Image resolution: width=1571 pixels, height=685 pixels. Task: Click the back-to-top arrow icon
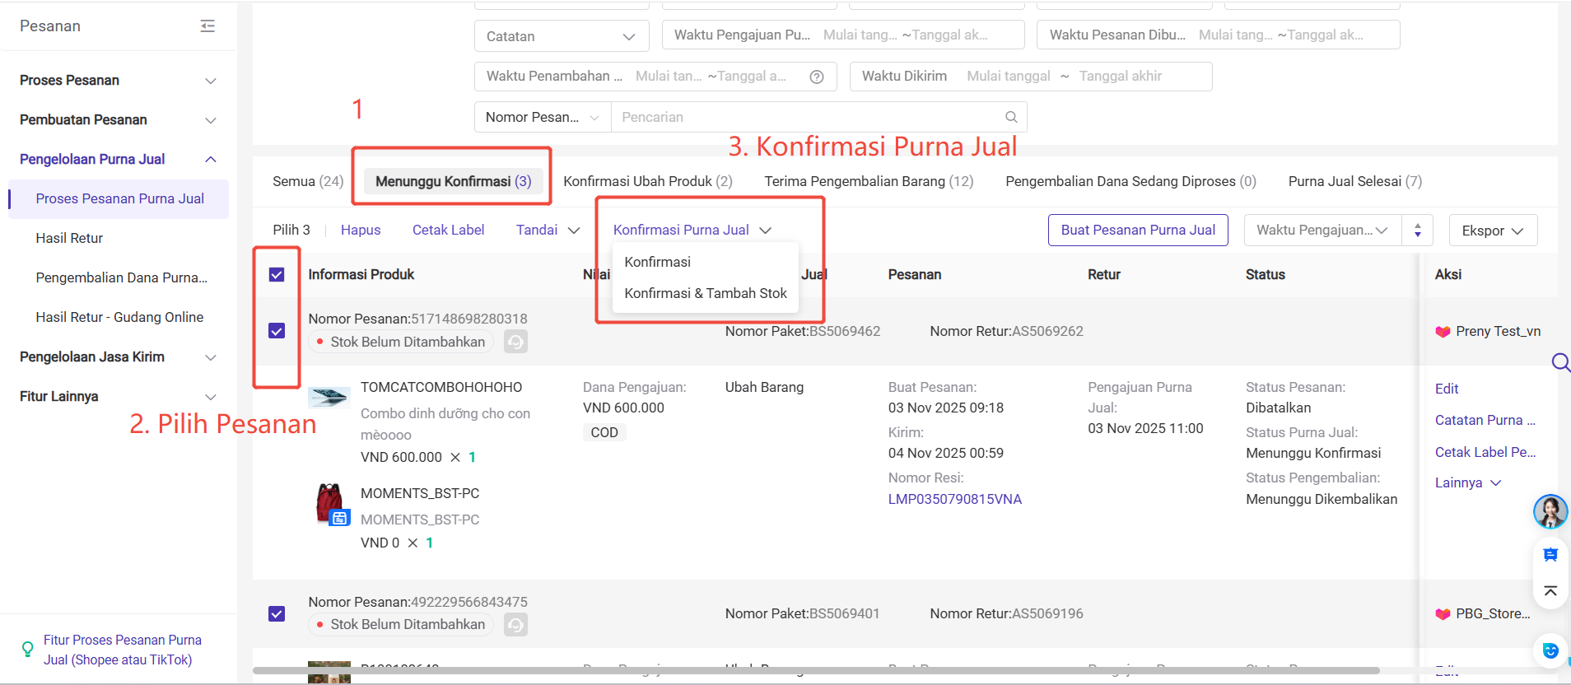pyautogui.click(x=1550, y=590)
